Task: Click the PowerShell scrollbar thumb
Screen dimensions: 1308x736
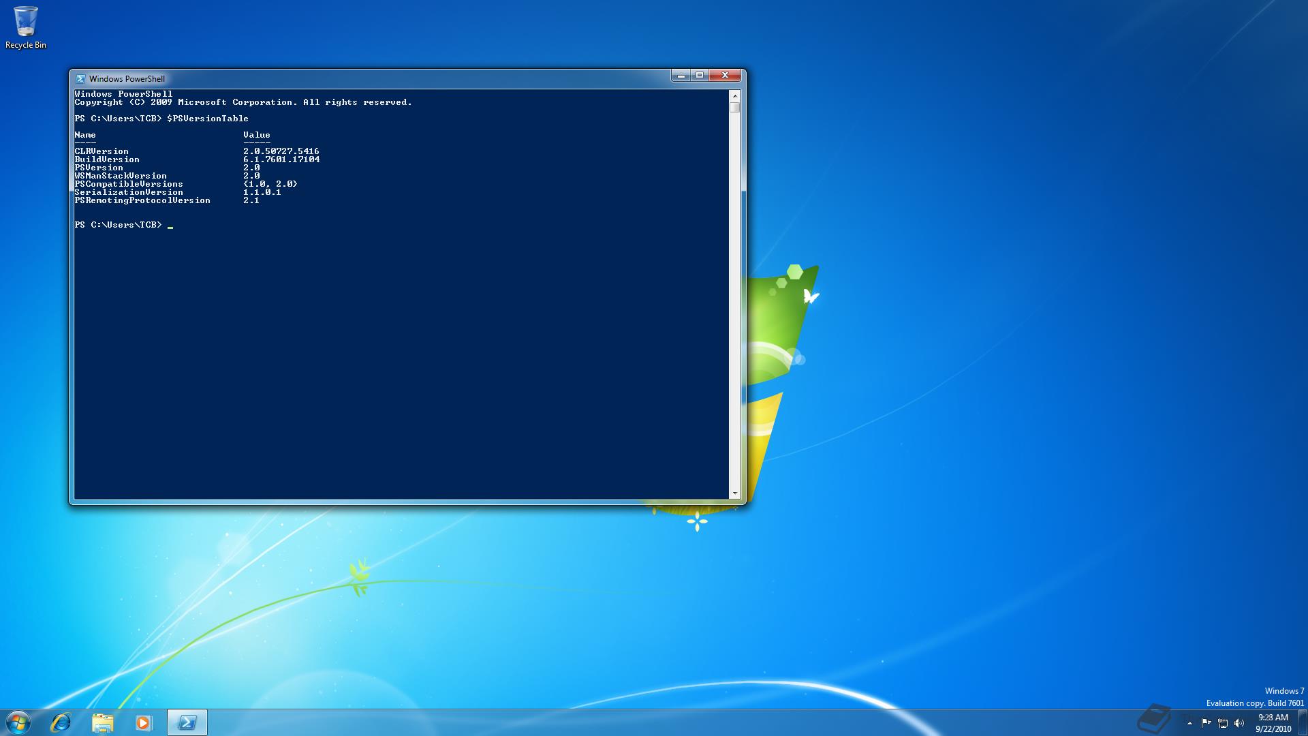Action: pos(734,108)
